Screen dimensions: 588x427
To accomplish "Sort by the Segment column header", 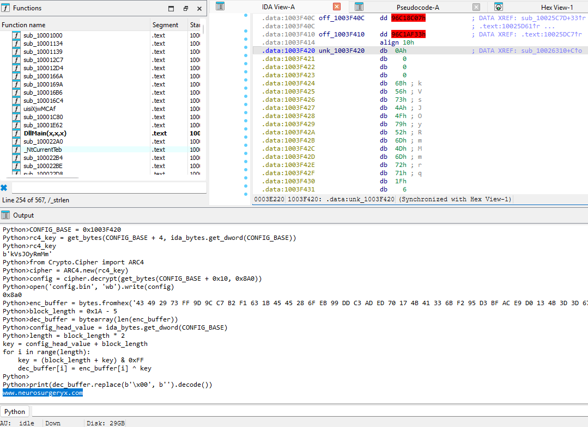I will (169, 24).
